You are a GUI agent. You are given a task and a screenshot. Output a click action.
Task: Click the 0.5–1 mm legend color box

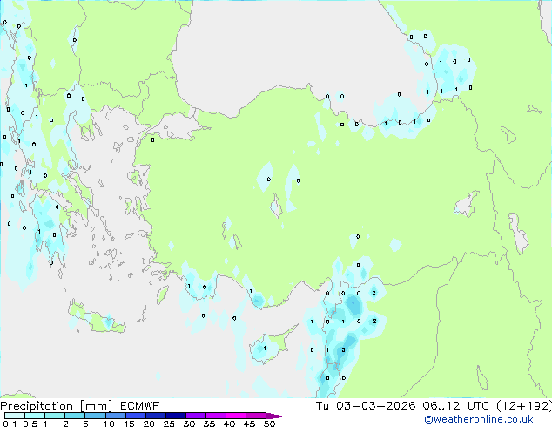click(35, 416)
